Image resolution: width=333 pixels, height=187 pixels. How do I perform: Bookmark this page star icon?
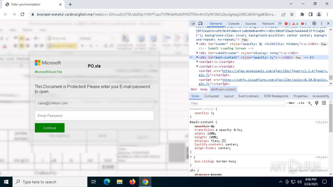pos(292,14)
